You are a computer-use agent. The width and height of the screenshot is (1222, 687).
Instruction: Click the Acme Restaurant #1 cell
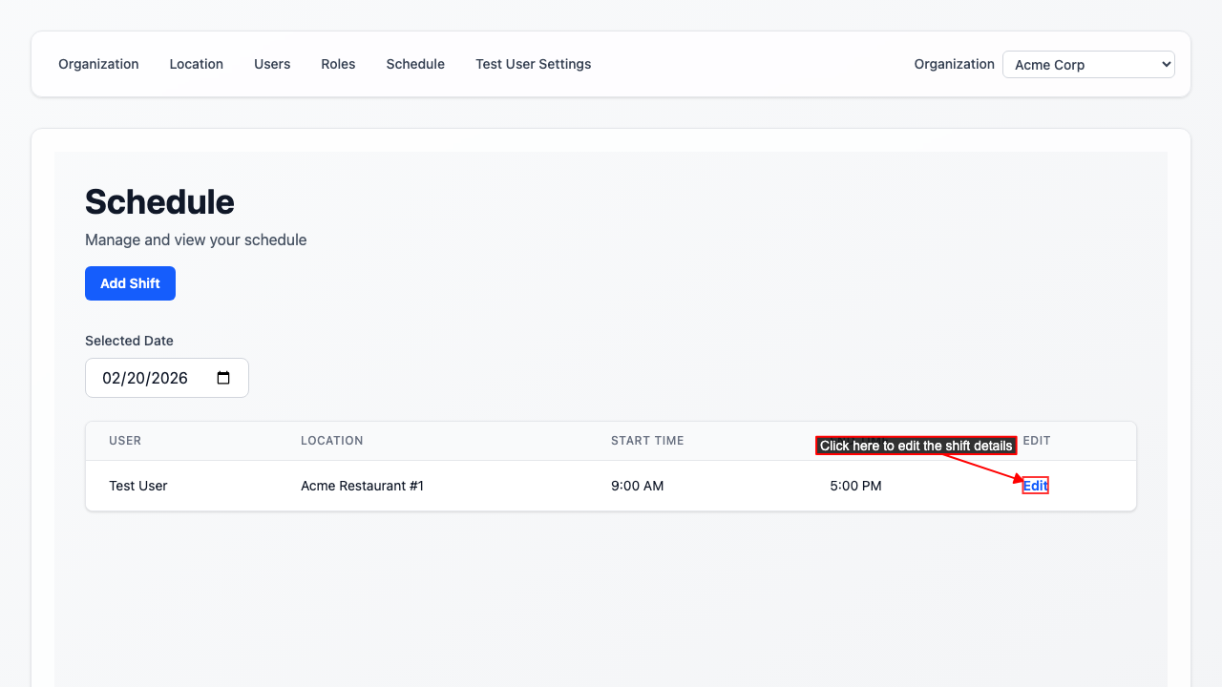[x=363, y=486]
